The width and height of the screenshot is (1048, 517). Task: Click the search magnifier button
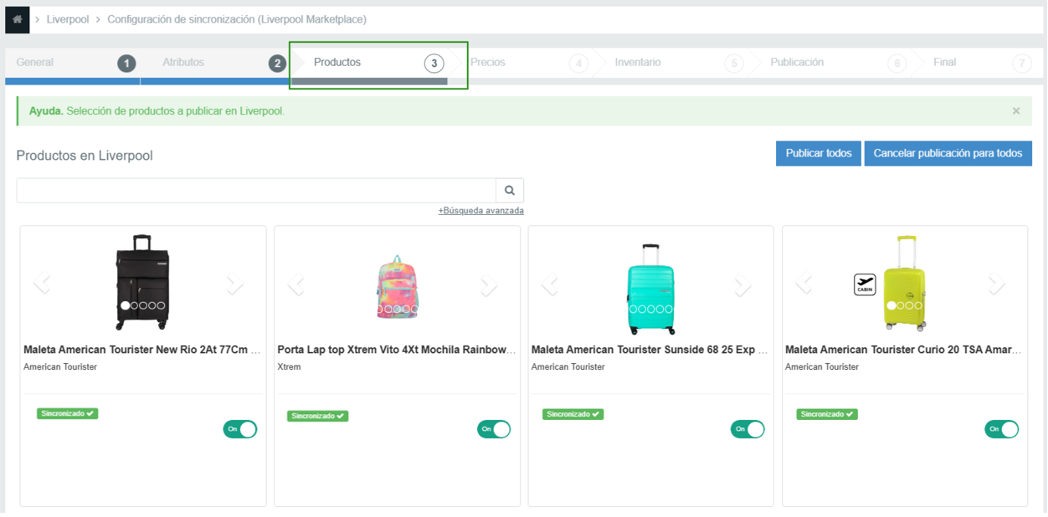[x=509, y=190]
